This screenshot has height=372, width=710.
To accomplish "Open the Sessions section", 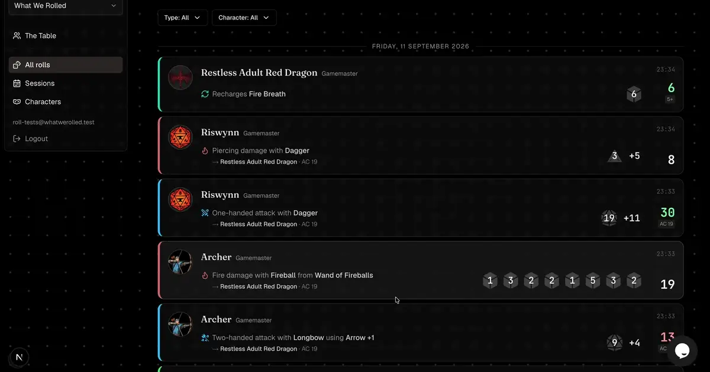I will point(66,83).
